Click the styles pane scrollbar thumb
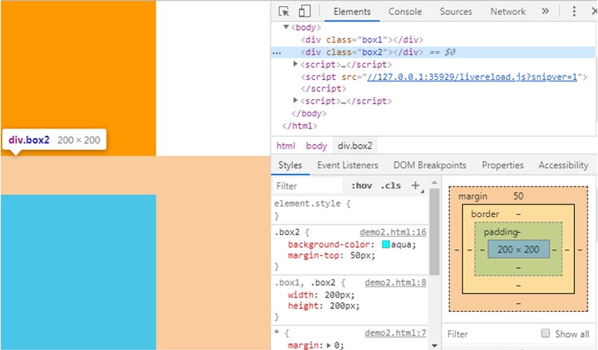Screen dimensions: 598x350 point(434,231)
